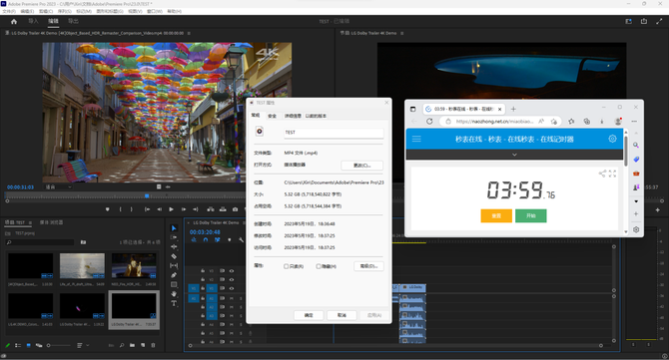Image resolution: width=669 pixels, height=360 pixels.
Task: Step back one frame in source monitor
Action: [x=159, y=209]
